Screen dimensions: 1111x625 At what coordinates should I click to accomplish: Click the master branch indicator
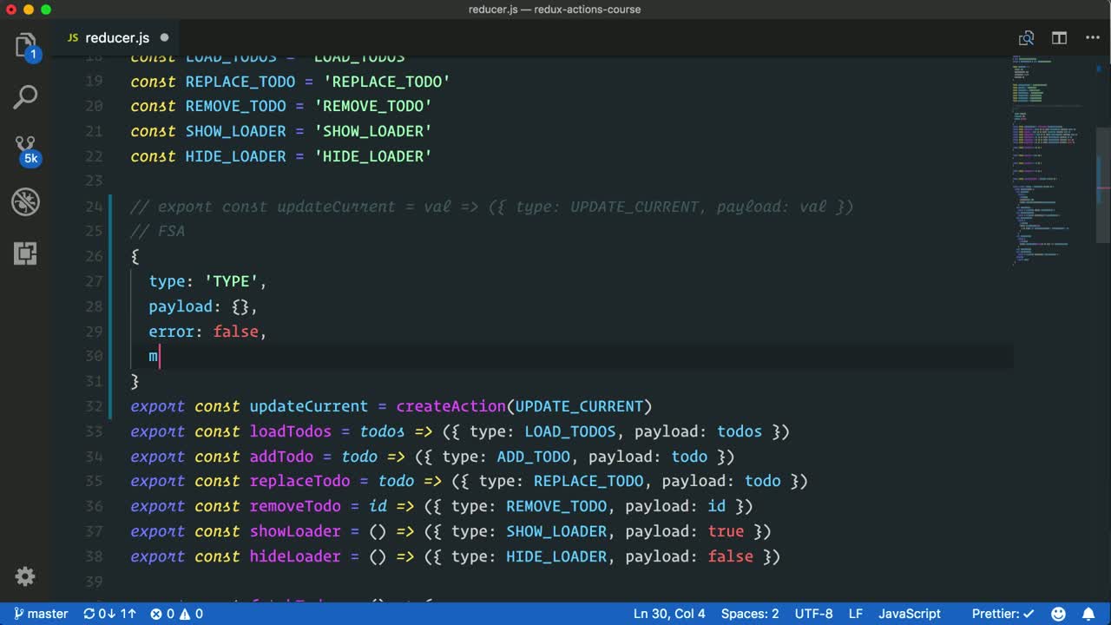tap(41, 614)
